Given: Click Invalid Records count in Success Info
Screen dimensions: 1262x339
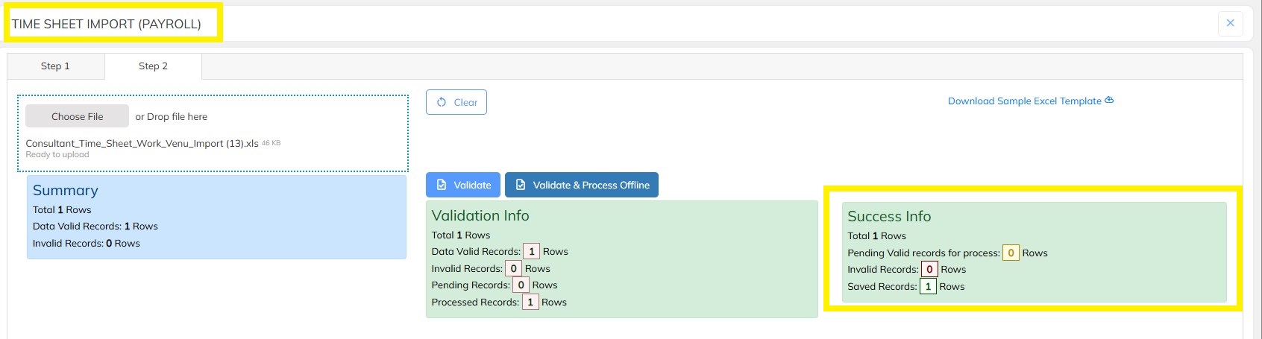Looking at the screenshot, I should [x=929, y=270].
